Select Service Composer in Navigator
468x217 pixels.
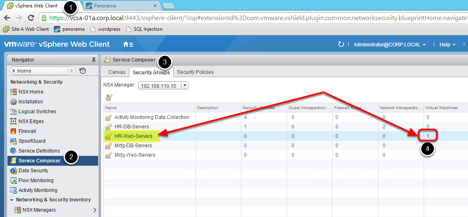(53, 161)
